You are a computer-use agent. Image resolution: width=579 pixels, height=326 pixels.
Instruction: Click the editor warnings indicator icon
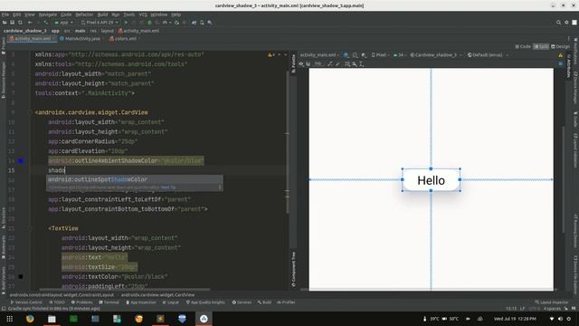click(271, 54)
